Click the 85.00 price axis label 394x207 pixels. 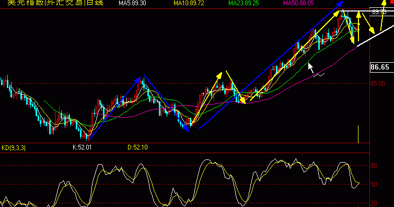[x=378, y=84]
